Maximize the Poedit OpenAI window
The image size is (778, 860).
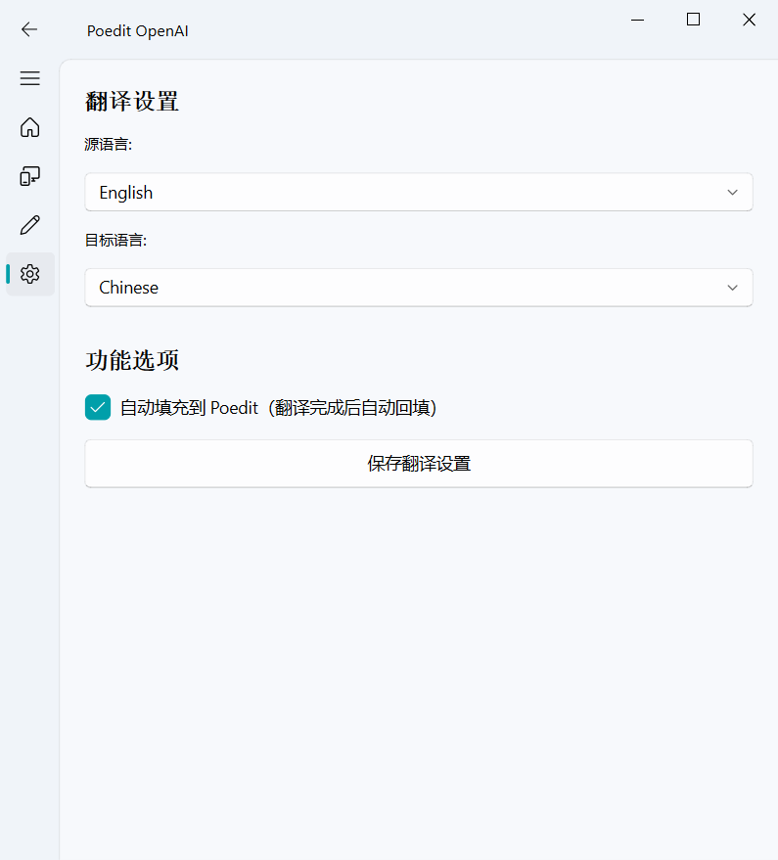point(693,20)
